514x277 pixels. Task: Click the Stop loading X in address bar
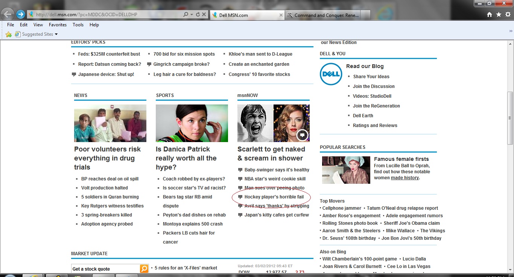click(204, 14)
